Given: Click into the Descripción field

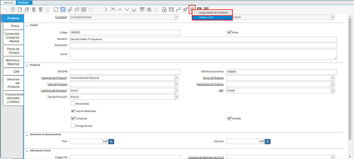Looking at the screenshot, I should coord(203,45).
